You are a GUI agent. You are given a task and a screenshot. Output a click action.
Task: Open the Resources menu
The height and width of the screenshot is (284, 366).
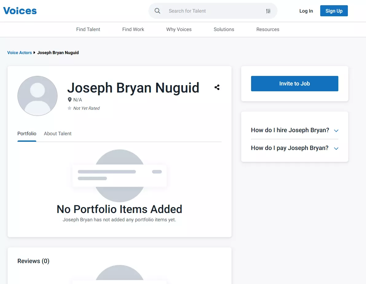[x=268, y=30]
